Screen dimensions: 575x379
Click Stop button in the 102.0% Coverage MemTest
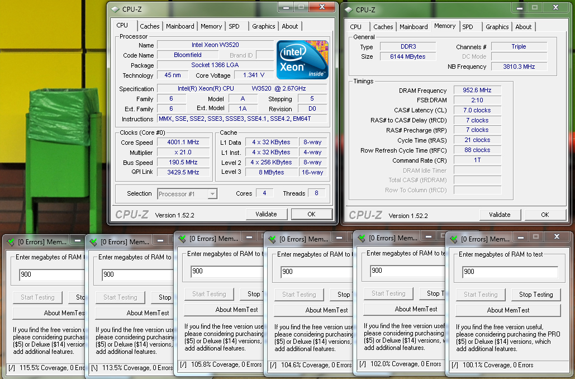click(x=433, y=293)
